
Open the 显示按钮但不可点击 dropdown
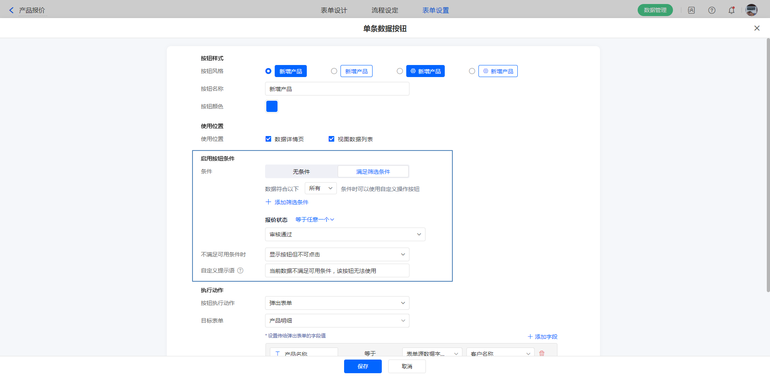coord(337,254)
